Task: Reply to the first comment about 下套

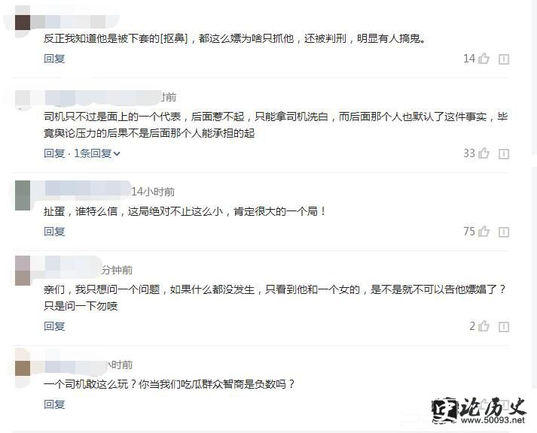Action: coord(54,59)
